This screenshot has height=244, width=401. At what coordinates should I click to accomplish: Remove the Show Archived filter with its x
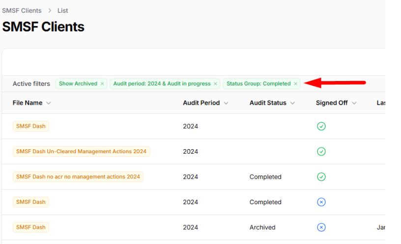click(x=102, y=84)
